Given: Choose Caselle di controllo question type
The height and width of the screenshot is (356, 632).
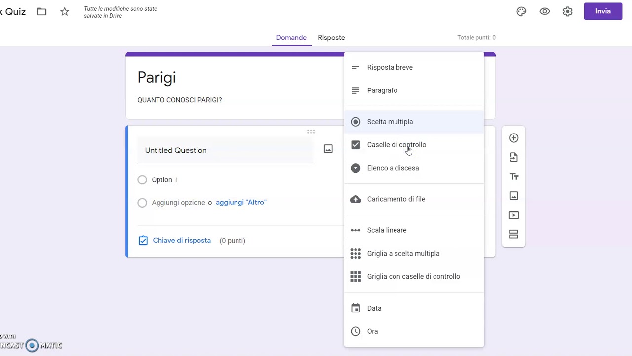Looking at the screenshot, I should point(414,145).
